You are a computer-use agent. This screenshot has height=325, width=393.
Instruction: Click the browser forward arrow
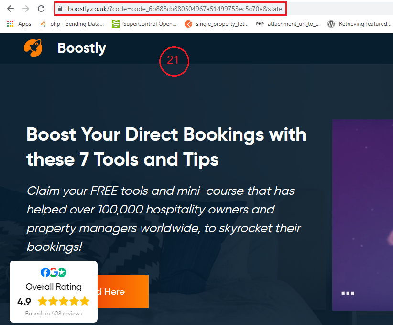click(x=25, y=9)
